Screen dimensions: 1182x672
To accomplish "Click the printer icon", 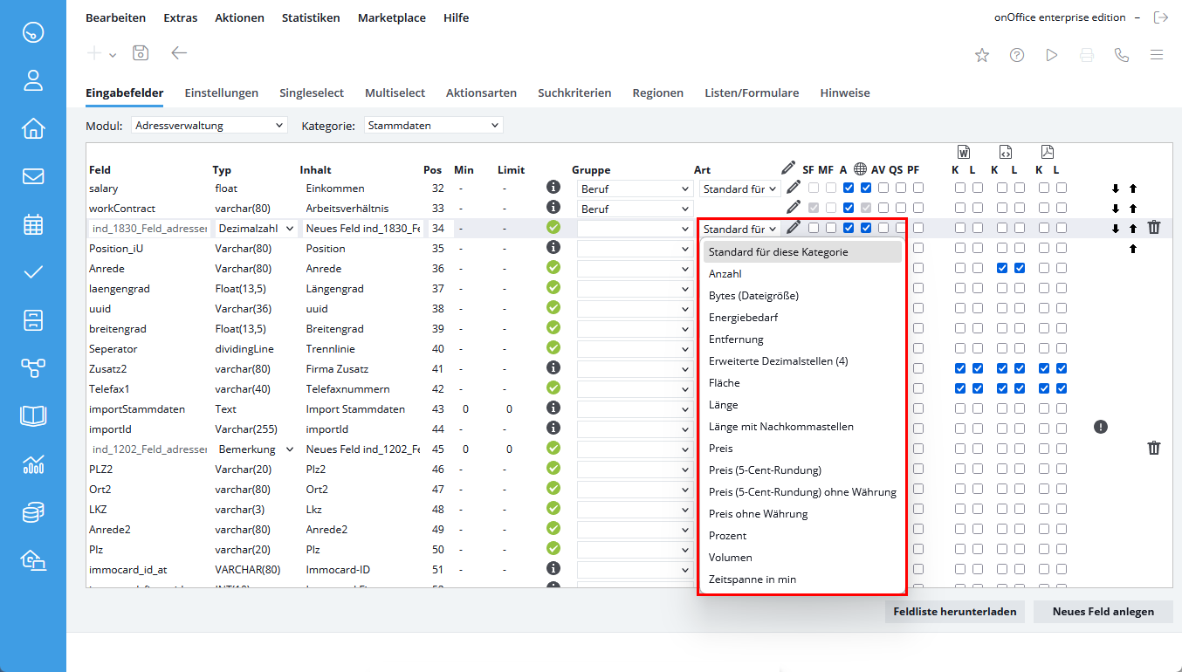I will pos(1087,55).
